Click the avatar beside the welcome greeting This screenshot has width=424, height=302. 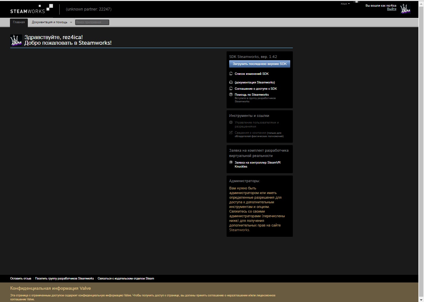pos(16,40)
